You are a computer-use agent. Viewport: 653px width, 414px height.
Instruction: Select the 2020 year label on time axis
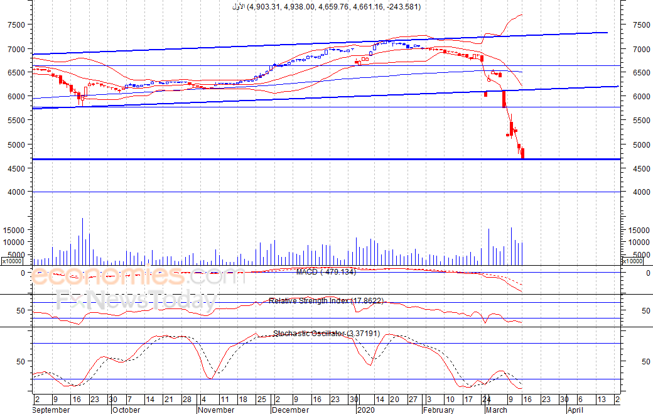366,410
